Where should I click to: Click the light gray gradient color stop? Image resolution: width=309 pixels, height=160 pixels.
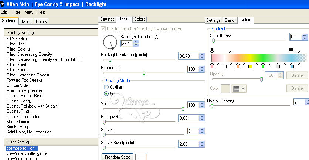(x=278, y=66)
